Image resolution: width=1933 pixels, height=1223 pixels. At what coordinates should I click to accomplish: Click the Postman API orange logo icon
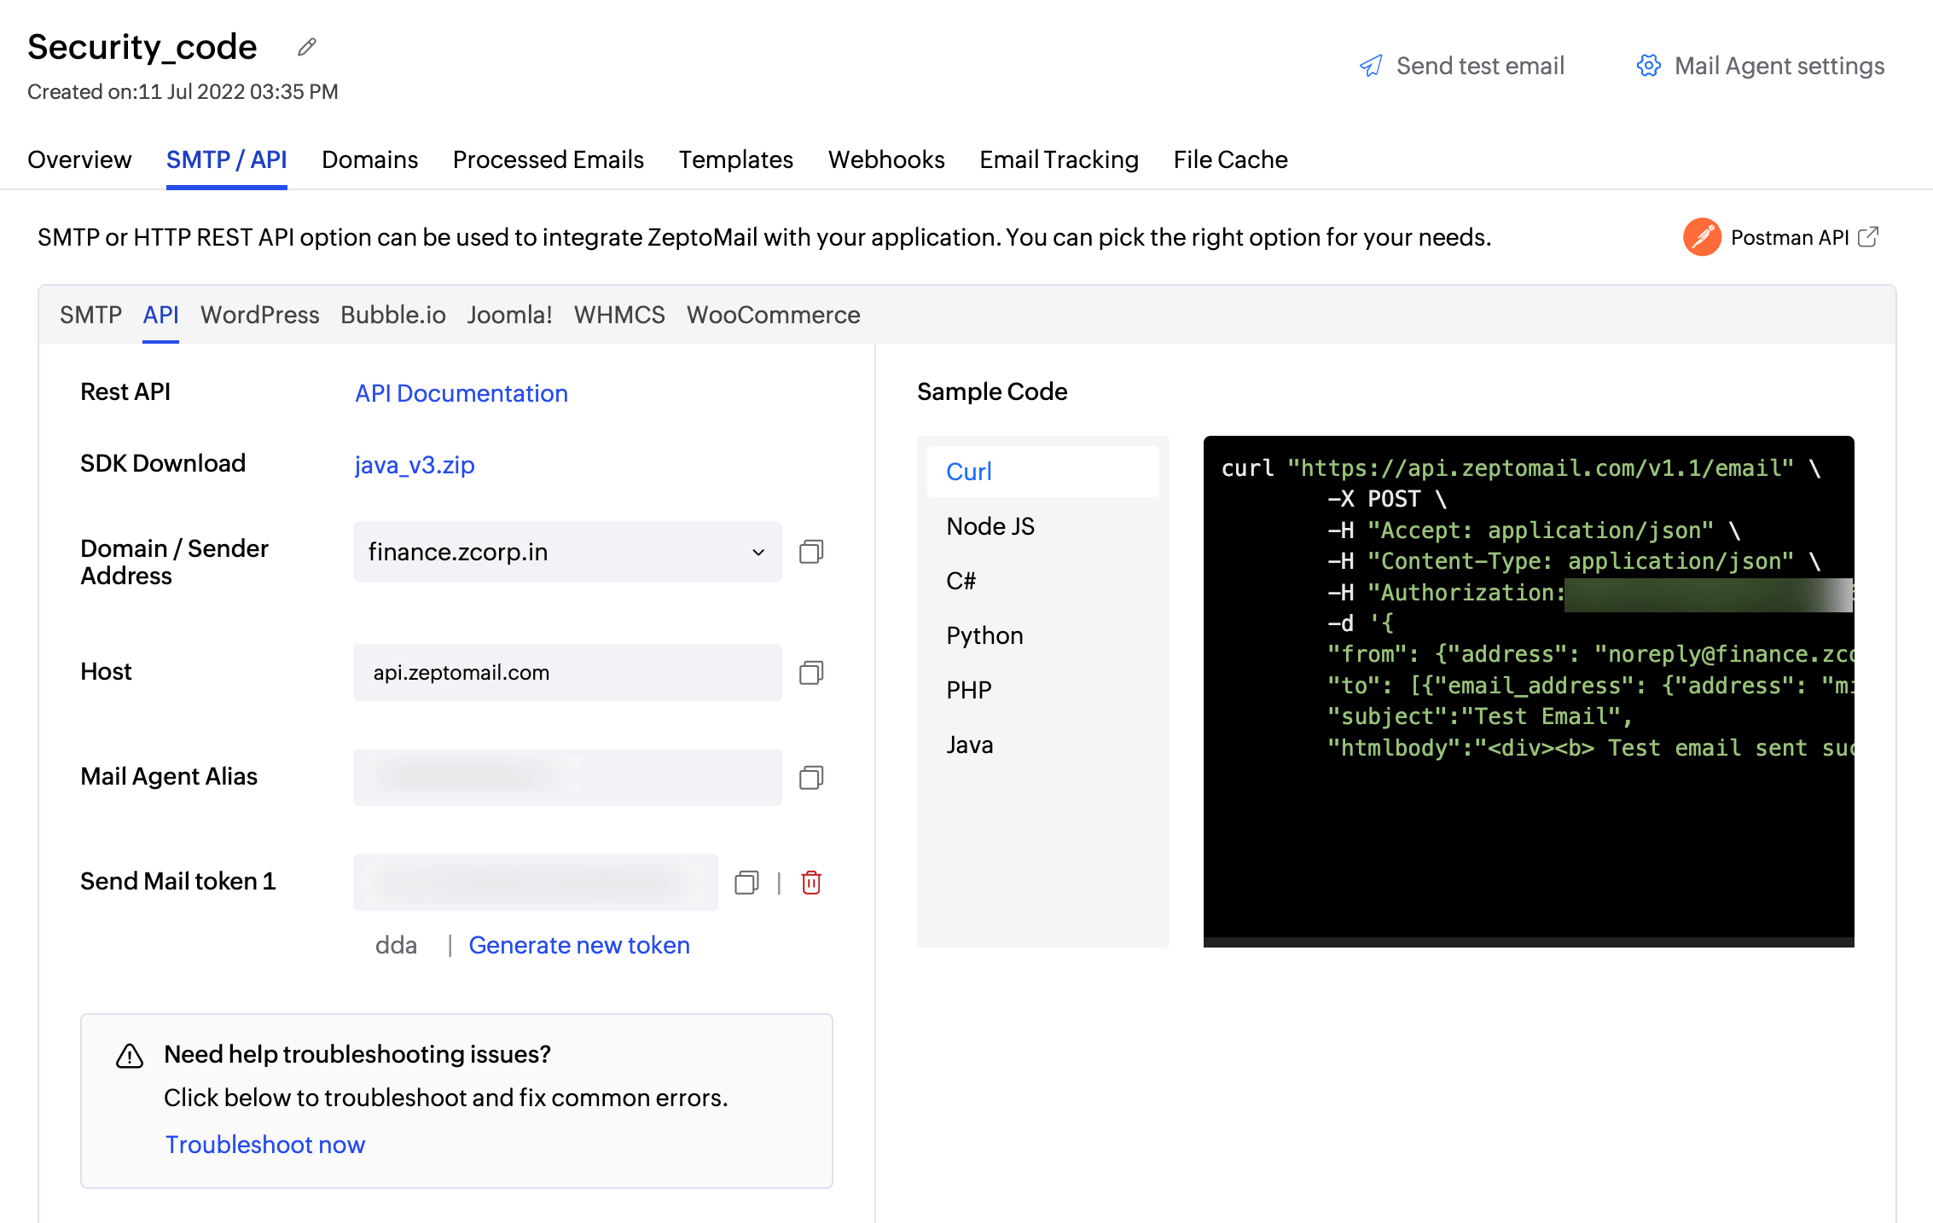[1701, 237]
